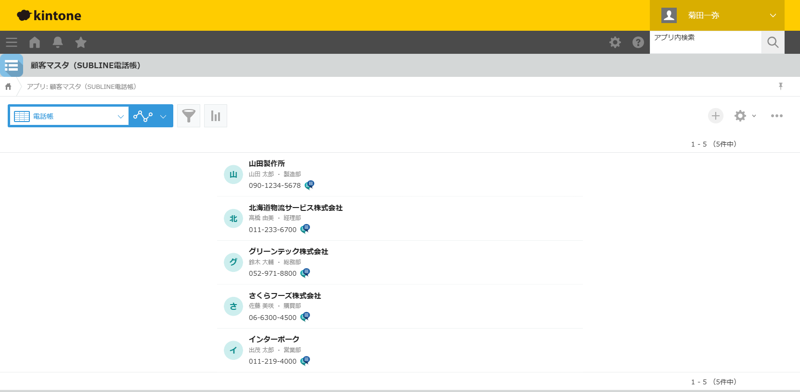800x392 pixels.
Task: Open the app settings gear icon
Action: 740,116
